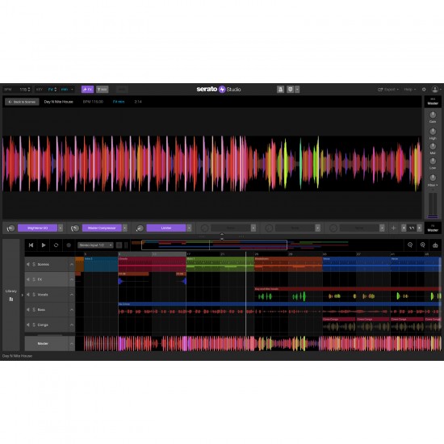444x444 pixels.
Task: Select the Mix Master tab at top right
Action: point(433,102)
